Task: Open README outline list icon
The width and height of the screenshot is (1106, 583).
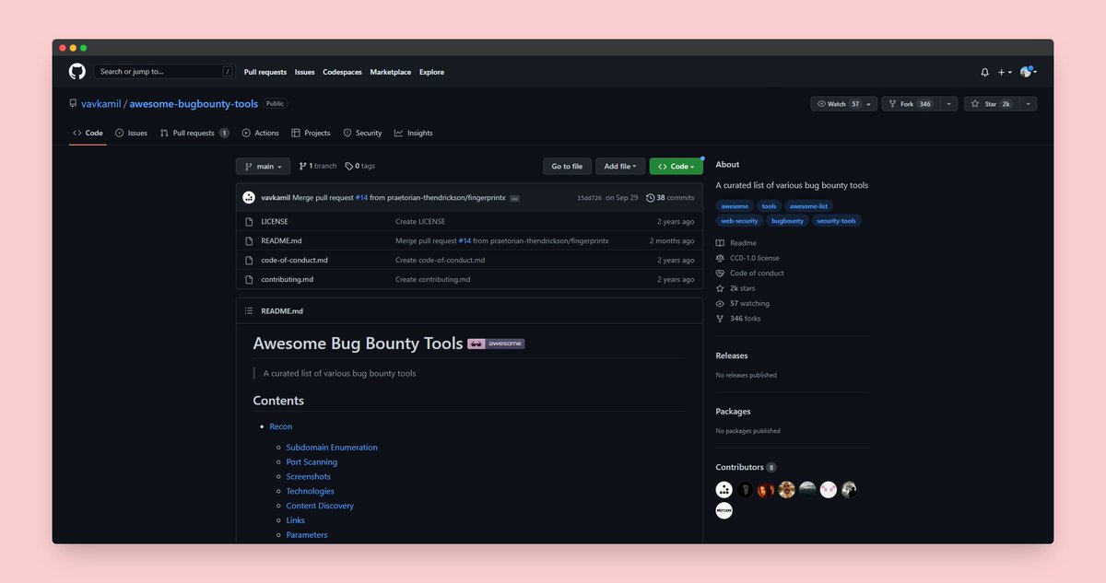Action: 249,310
